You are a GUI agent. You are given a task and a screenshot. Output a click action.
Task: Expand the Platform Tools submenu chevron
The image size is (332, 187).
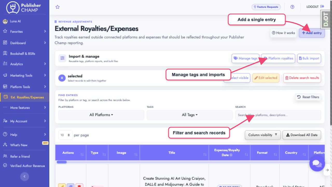(45, 86)
